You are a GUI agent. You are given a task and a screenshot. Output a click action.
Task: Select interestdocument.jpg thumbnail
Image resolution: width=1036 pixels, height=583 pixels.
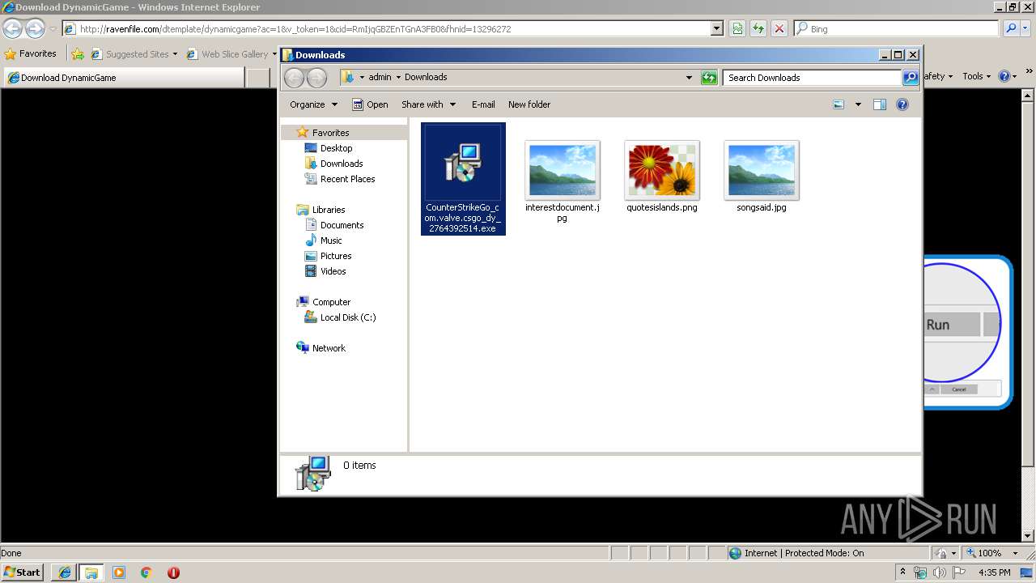point(563,170)
